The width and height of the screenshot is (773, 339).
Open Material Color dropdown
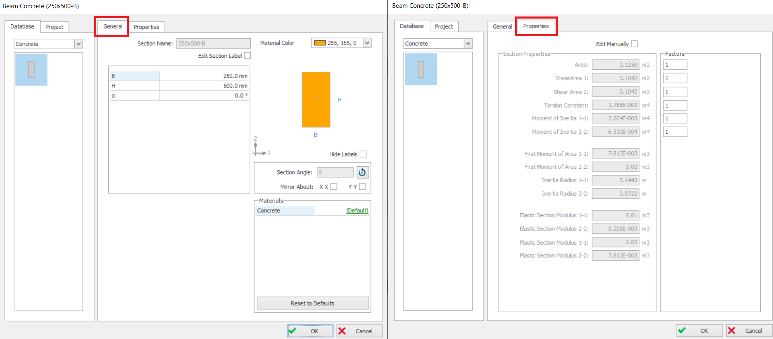(x=367, y=43)
